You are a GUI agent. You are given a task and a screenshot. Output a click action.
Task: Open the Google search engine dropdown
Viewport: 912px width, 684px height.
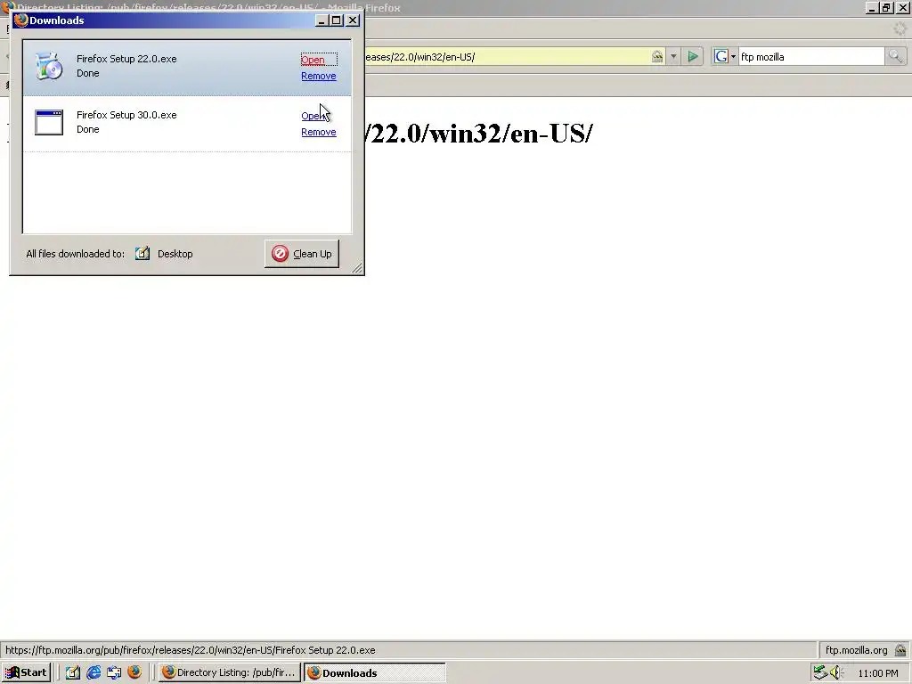pos(725,56)
